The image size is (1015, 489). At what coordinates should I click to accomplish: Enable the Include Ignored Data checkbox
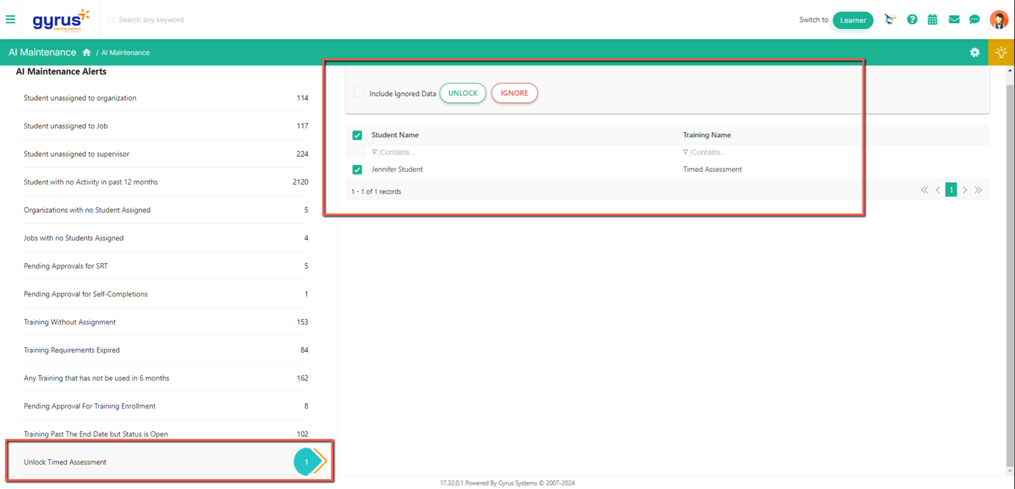pos(359,93)
